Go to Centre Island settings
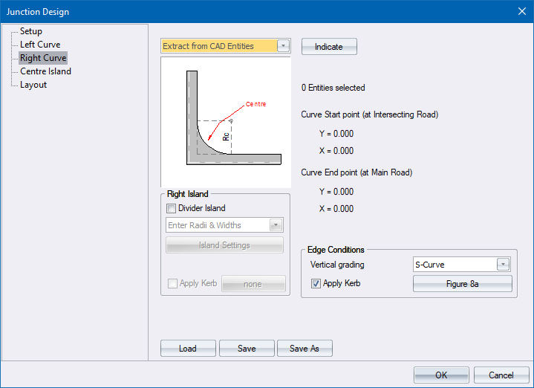 point(45,71)
